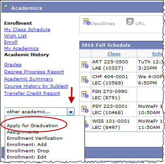Click the Academics section title
This screenshot has height=164, width=165.
27,8
